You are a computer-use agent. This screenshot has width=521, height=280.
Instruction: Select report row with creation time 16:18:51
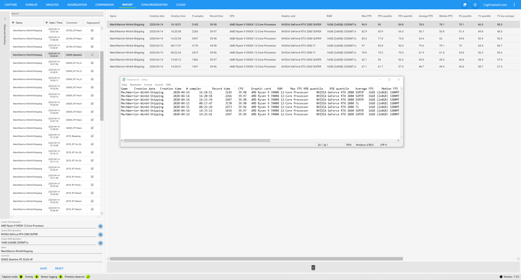pos(314,24)
